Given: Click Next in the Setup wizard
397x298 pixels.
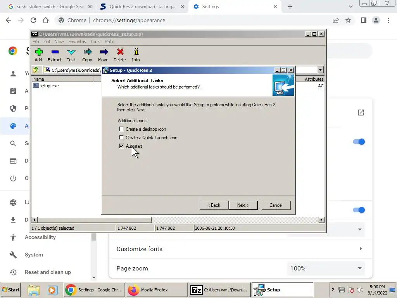Looking at the screenshot, I should (x=243, y=205).
